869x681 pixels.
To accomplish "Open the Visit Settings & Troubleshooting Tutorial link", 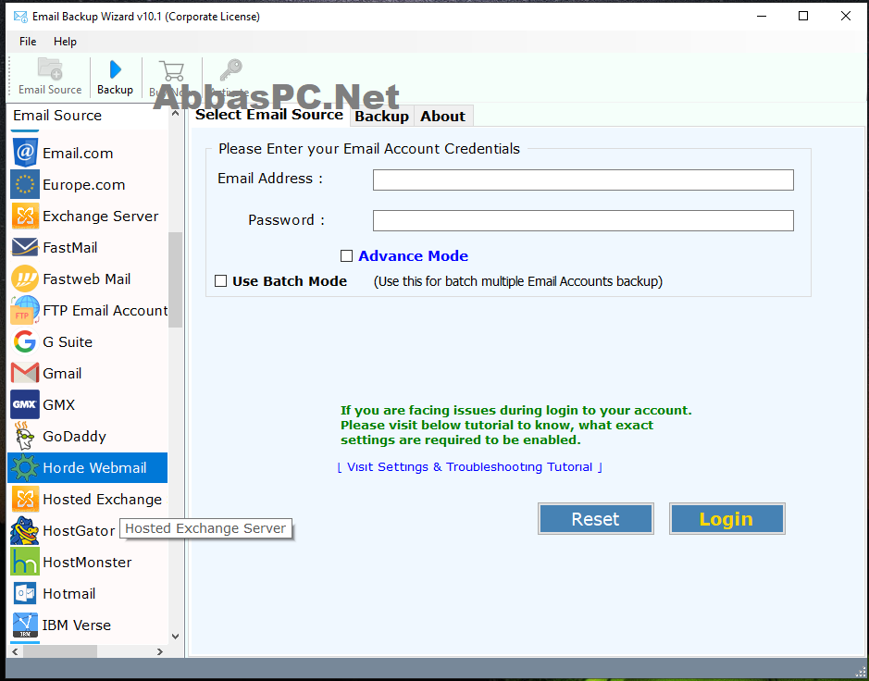I will click(x=470, y=467).
